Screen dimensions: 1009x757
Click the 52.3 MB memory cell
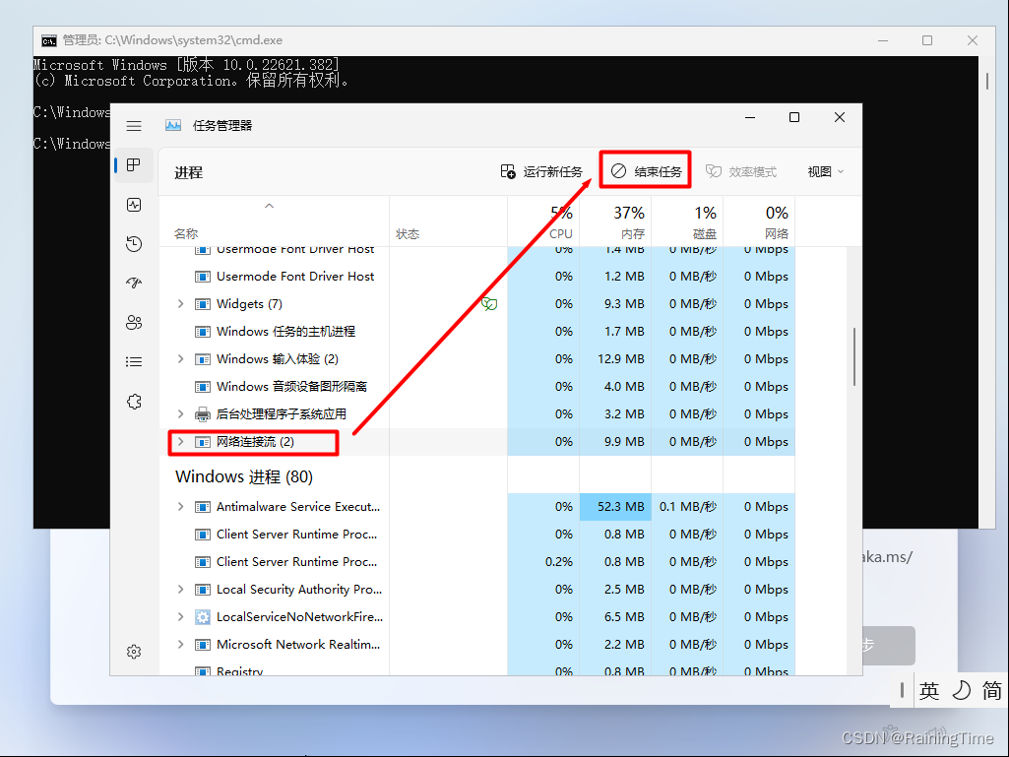click(x=615, y=507)
